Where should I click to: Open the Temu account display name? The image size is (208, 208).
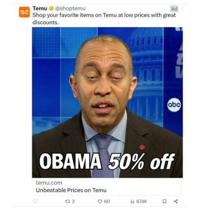click(40, 8)
